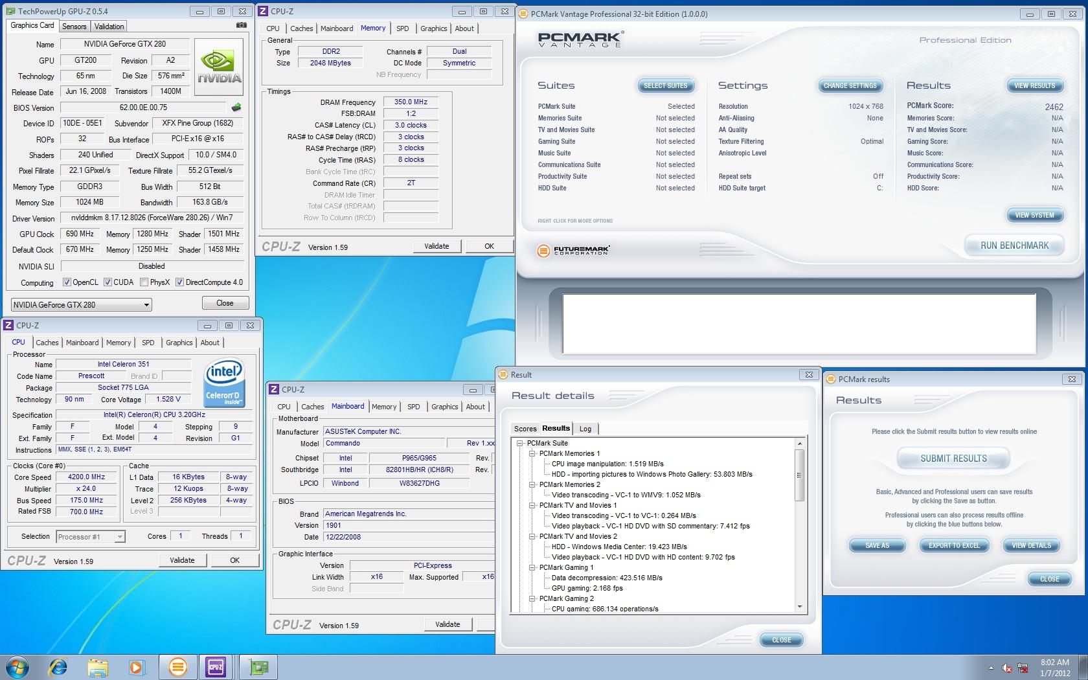Click the NVIDIA logo in GPU-Z
This screenshot has height=680, width=1088.
coord(220,67)
